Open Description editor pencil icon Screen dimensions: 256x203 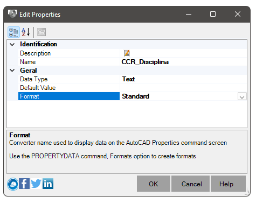127,53
